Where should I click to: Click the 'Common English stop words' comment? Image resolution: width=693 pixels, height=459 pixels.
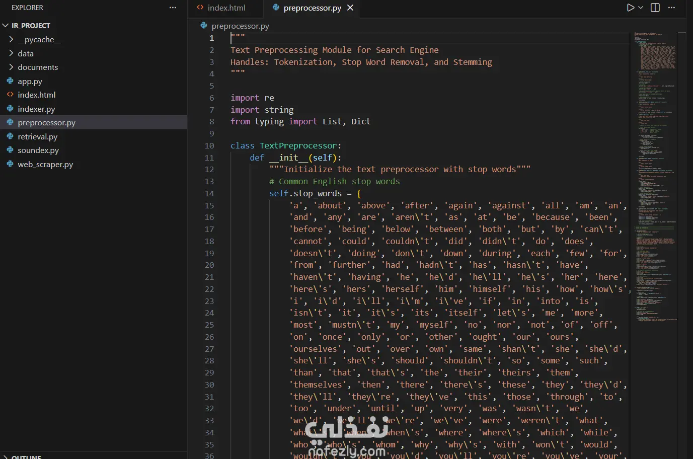[334, 181]
